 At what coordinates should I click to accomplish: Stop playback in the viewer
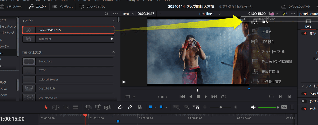click(x=198, y=97)
